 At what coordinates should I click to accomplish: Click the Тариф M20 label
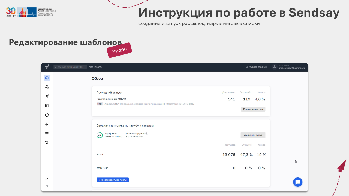[110, 134]
